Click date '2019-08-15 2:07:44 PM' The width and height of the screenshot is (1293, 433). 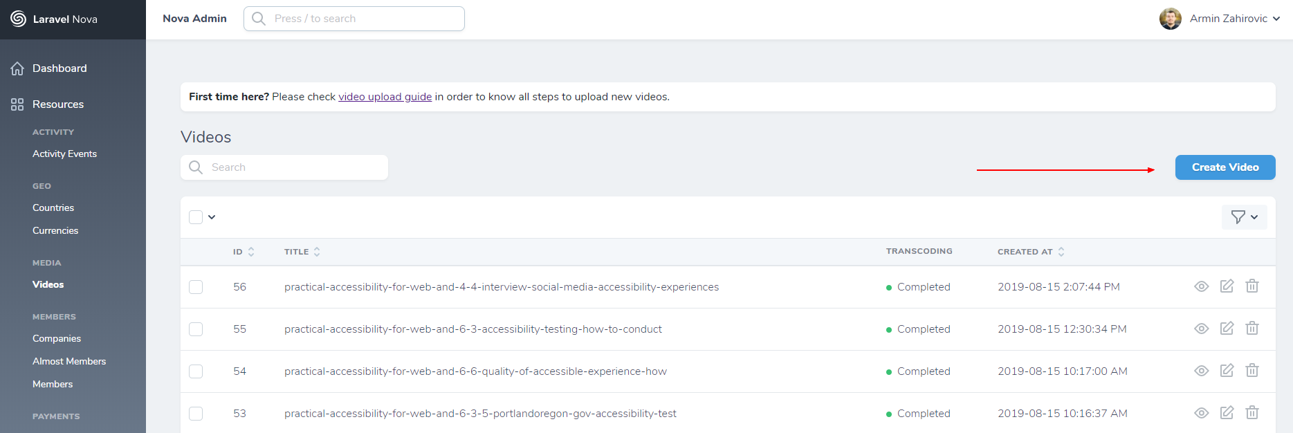point(1058,287)
